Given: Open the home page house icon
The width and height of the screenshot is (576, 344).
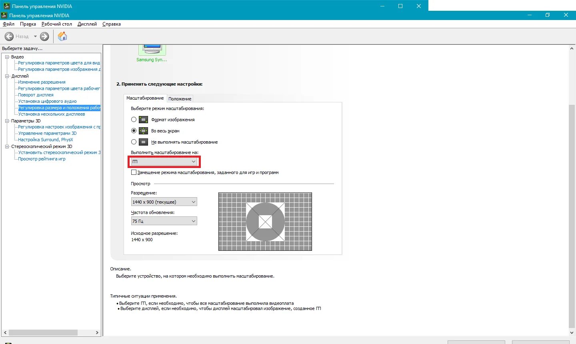Looking at the screenshot, I should point(62,36).
